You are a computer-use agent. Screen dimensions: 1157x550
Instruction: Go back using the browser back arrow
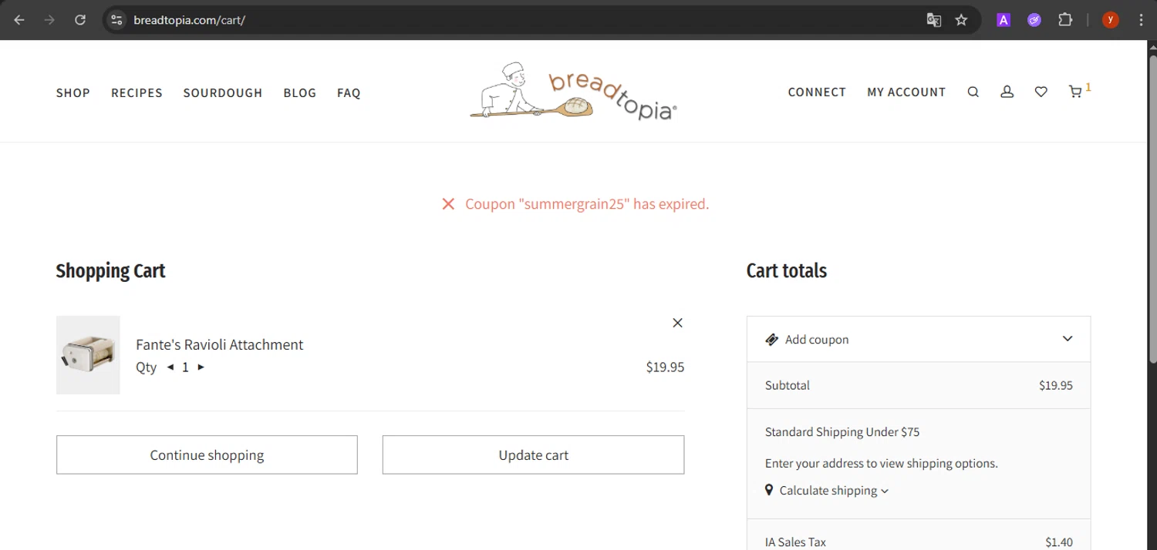[x=19, y=20]
